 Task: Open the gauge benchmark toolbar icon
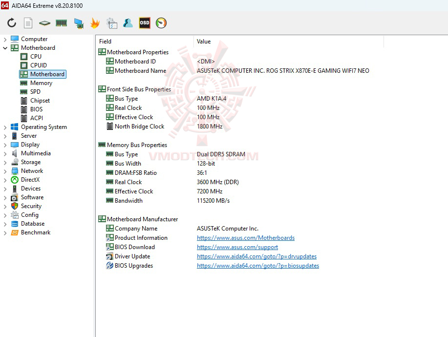click(161, 23)
